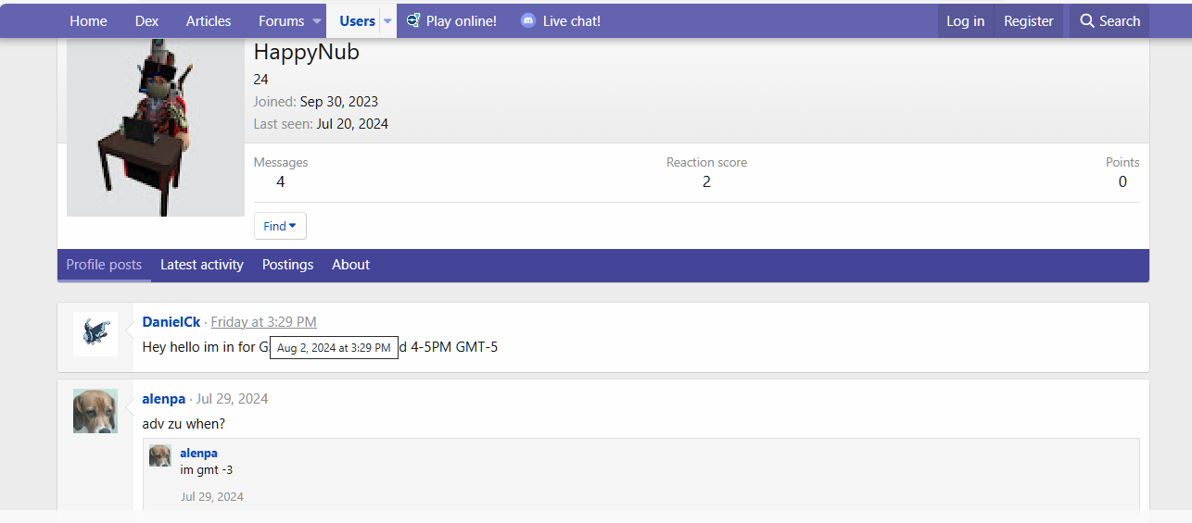Click the 'im gmt -3' comment text
The image size is (1192, 523).
pyautogui.click(x=207, y=470)
